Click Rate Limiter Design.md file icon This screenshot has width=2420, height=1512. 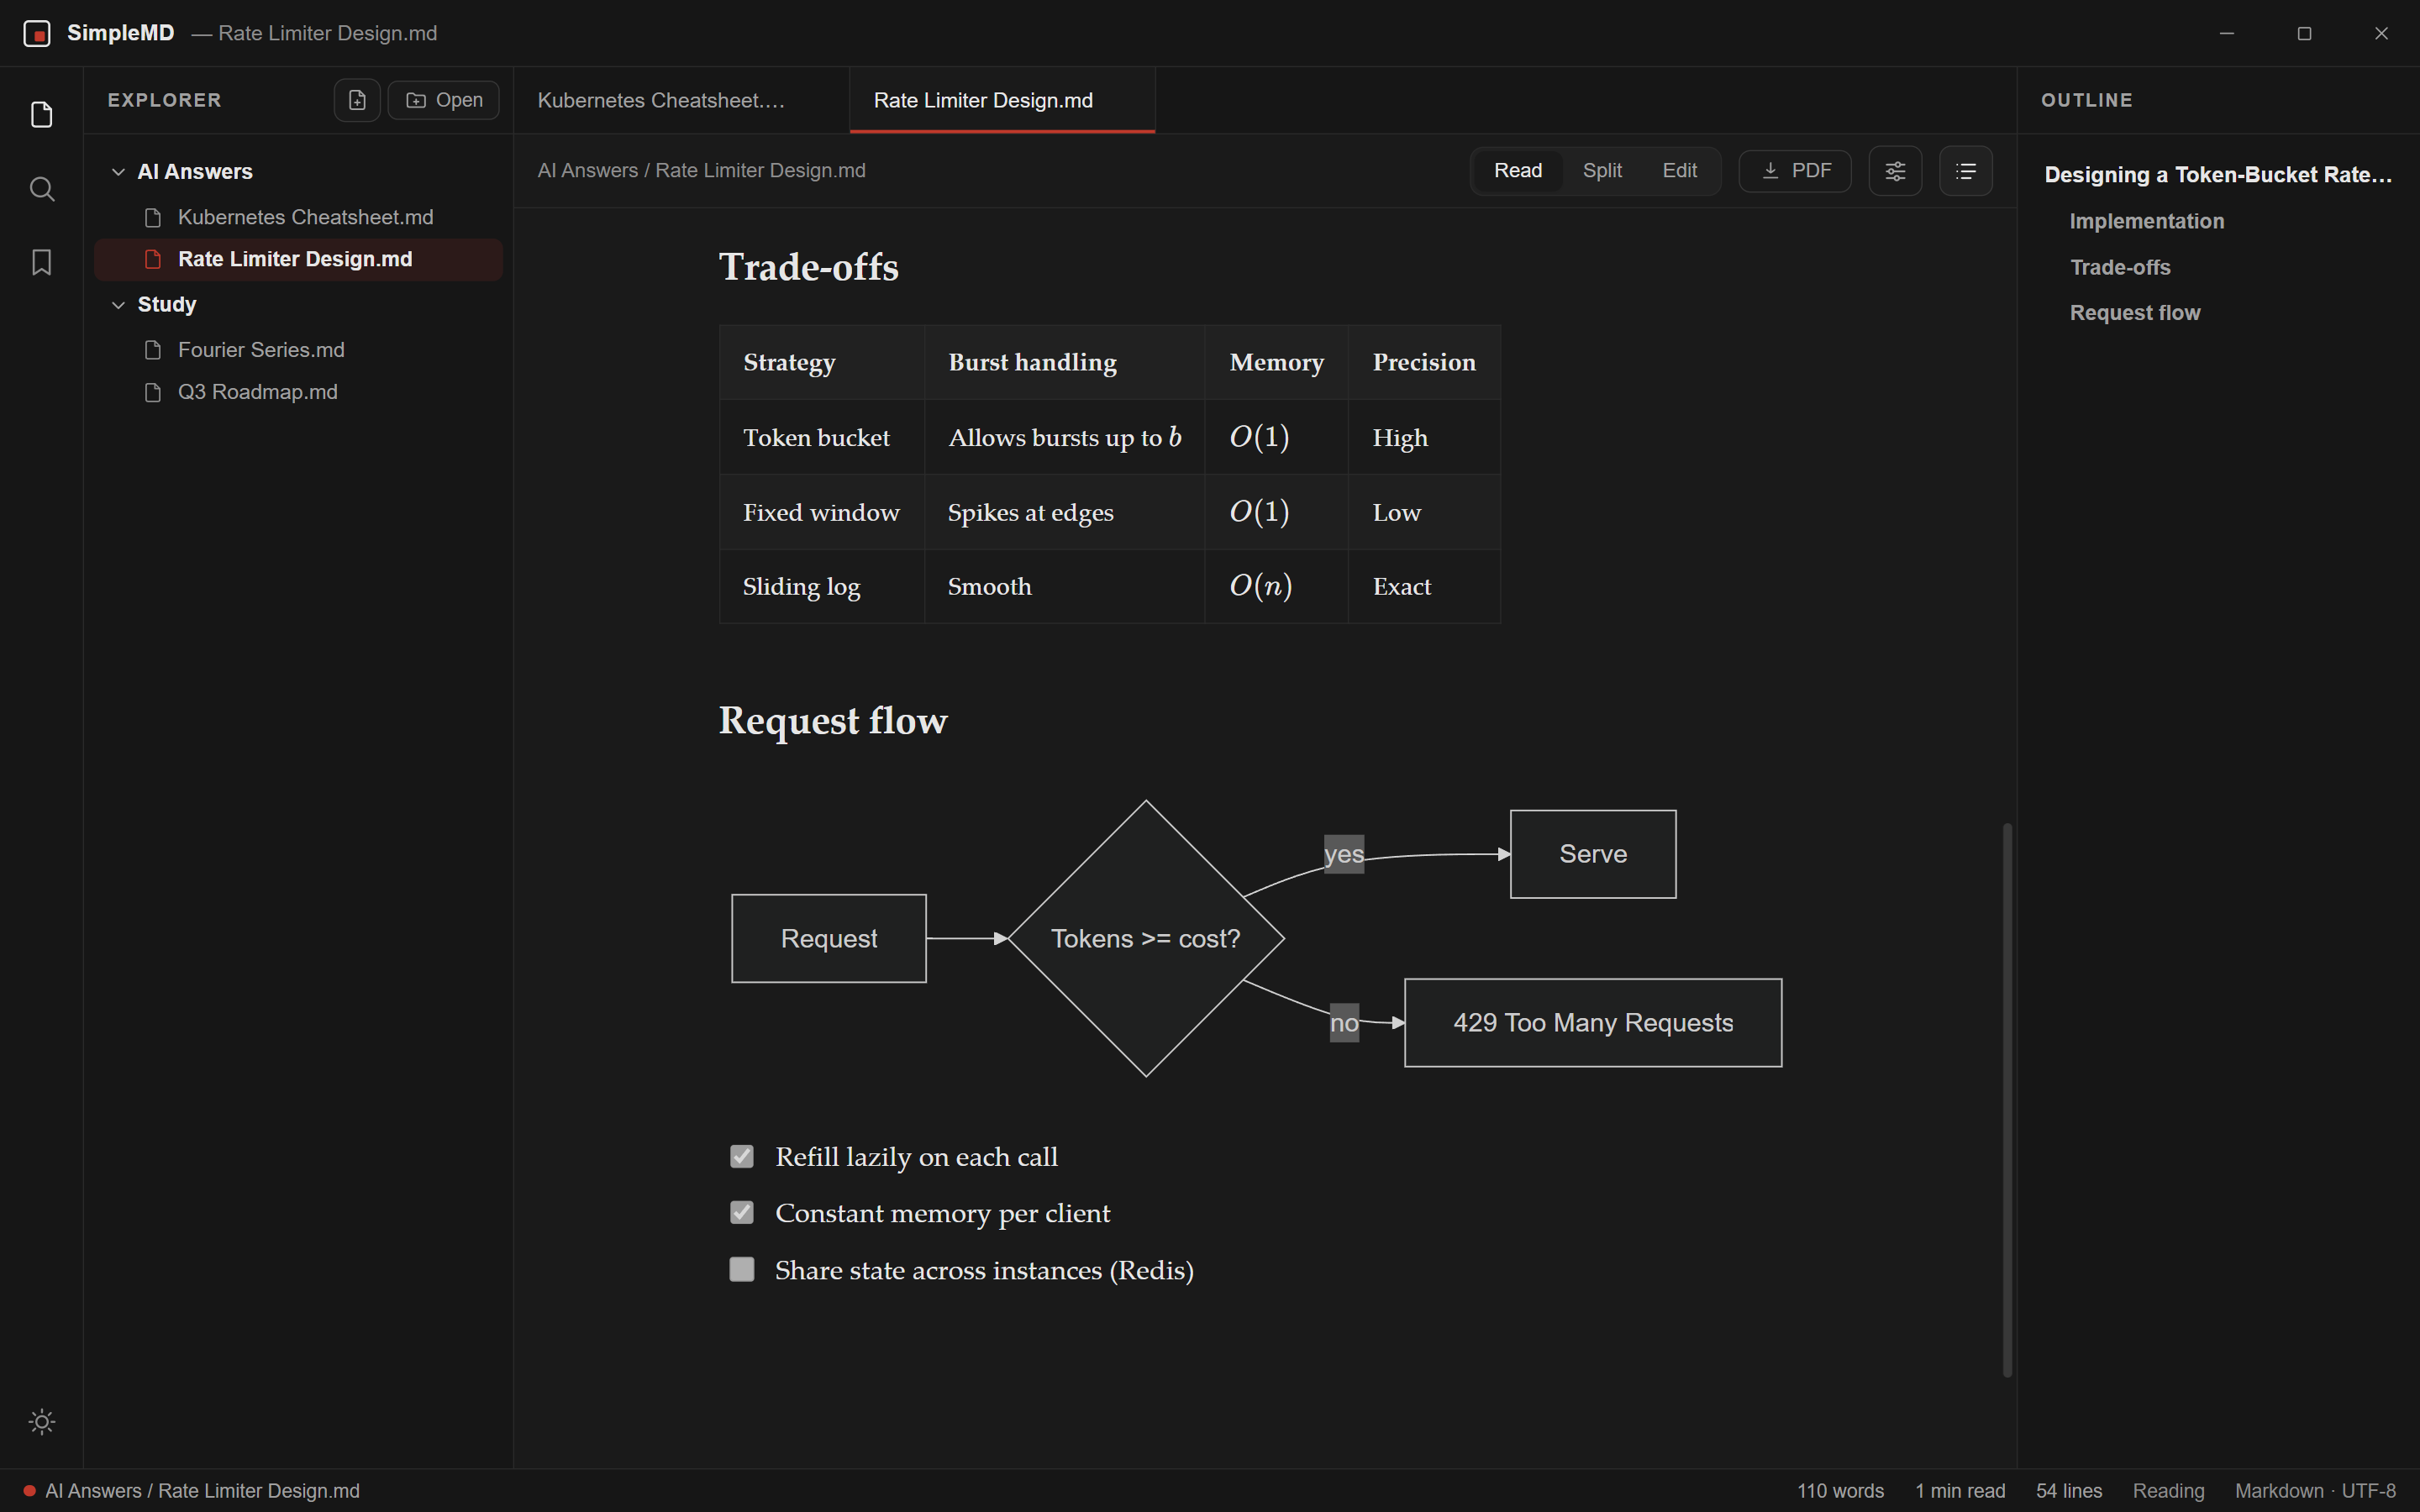click(153, 260)
